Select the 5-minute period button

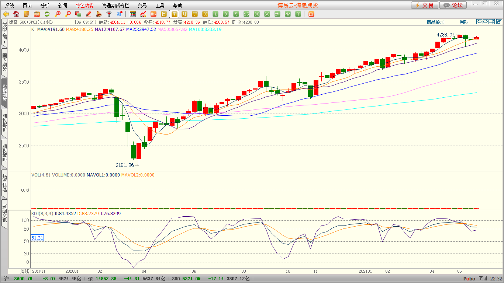pos(236,14)
